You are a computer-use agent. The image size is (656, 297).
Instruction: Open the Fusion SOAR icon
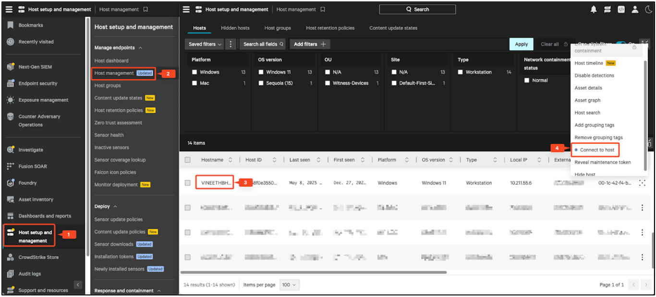(x=11, y=166)
